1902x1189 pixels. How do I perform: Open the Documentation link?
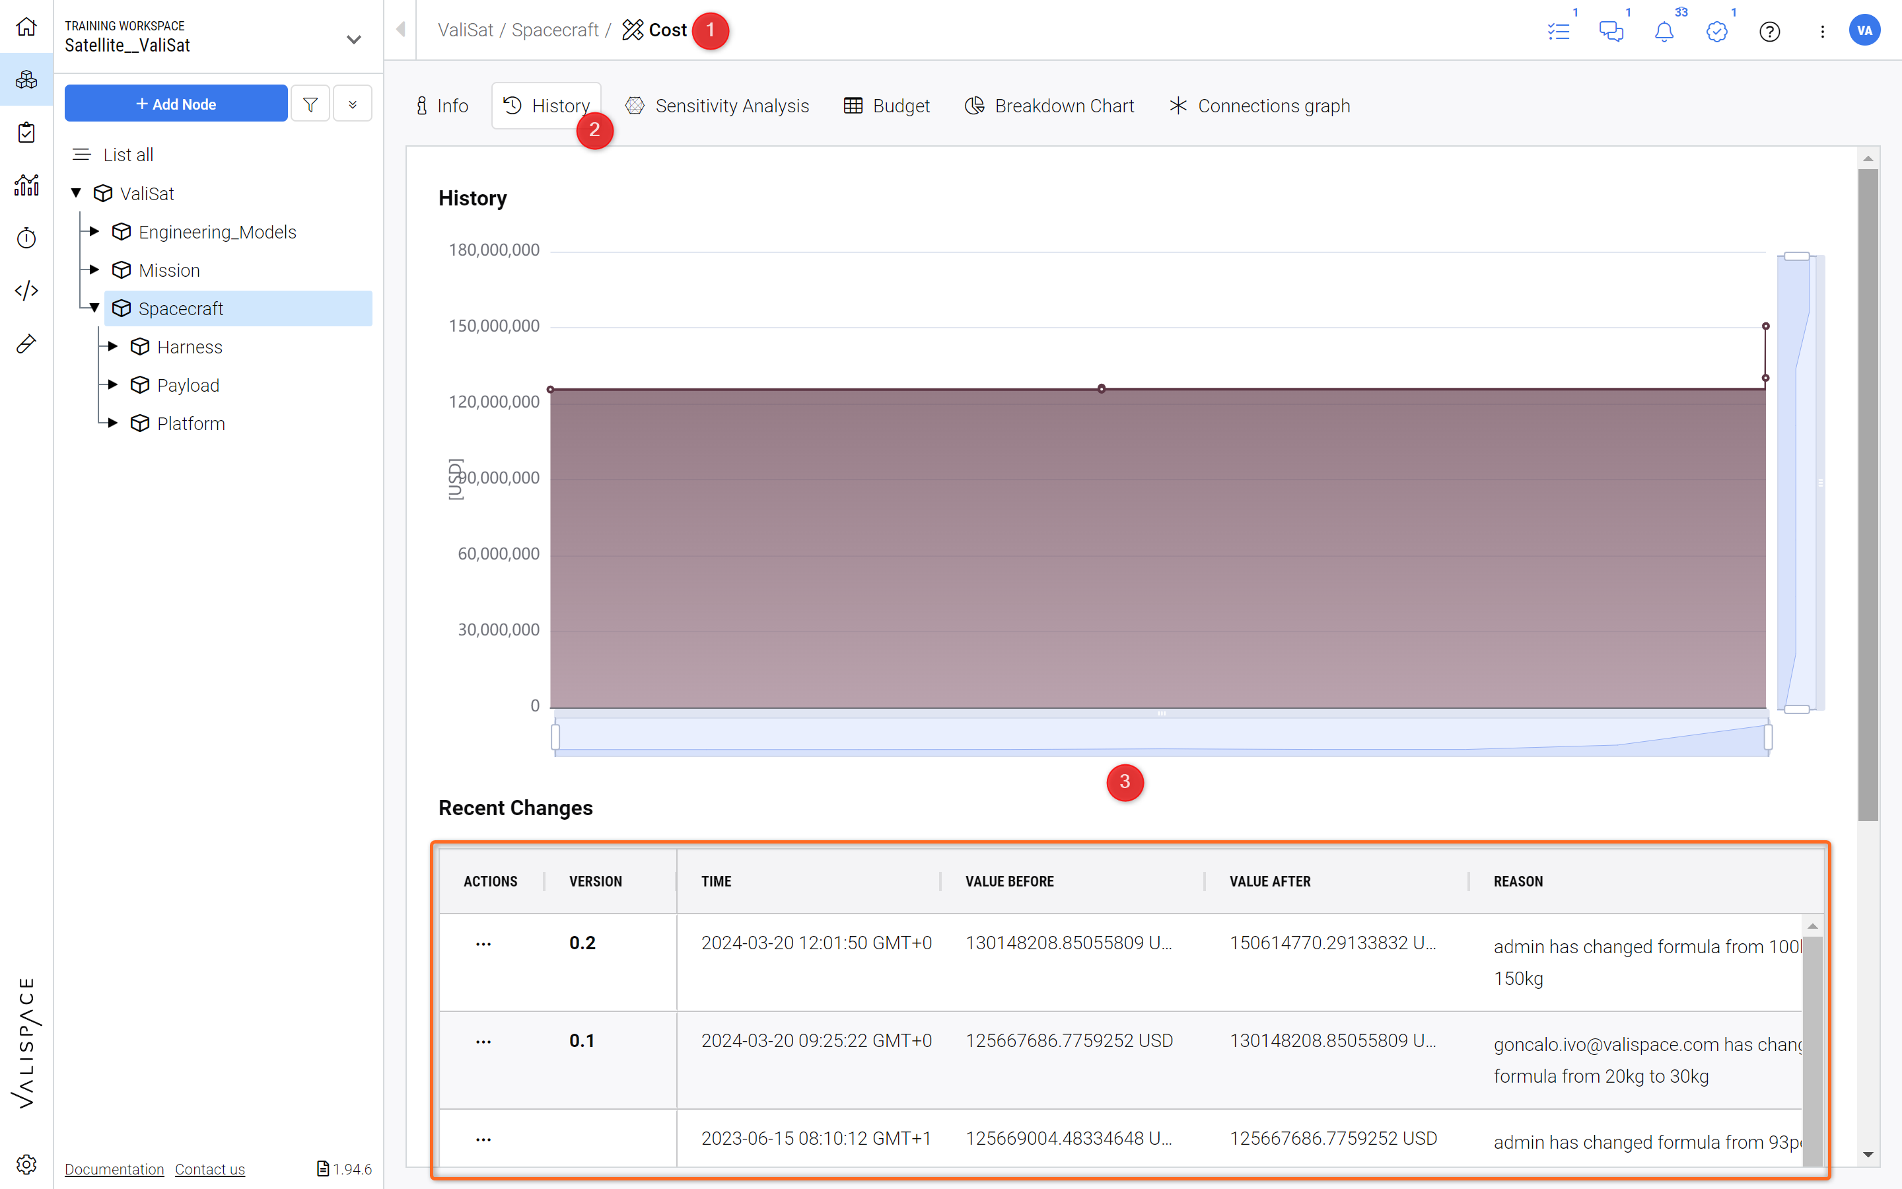tap(115, 1169)
